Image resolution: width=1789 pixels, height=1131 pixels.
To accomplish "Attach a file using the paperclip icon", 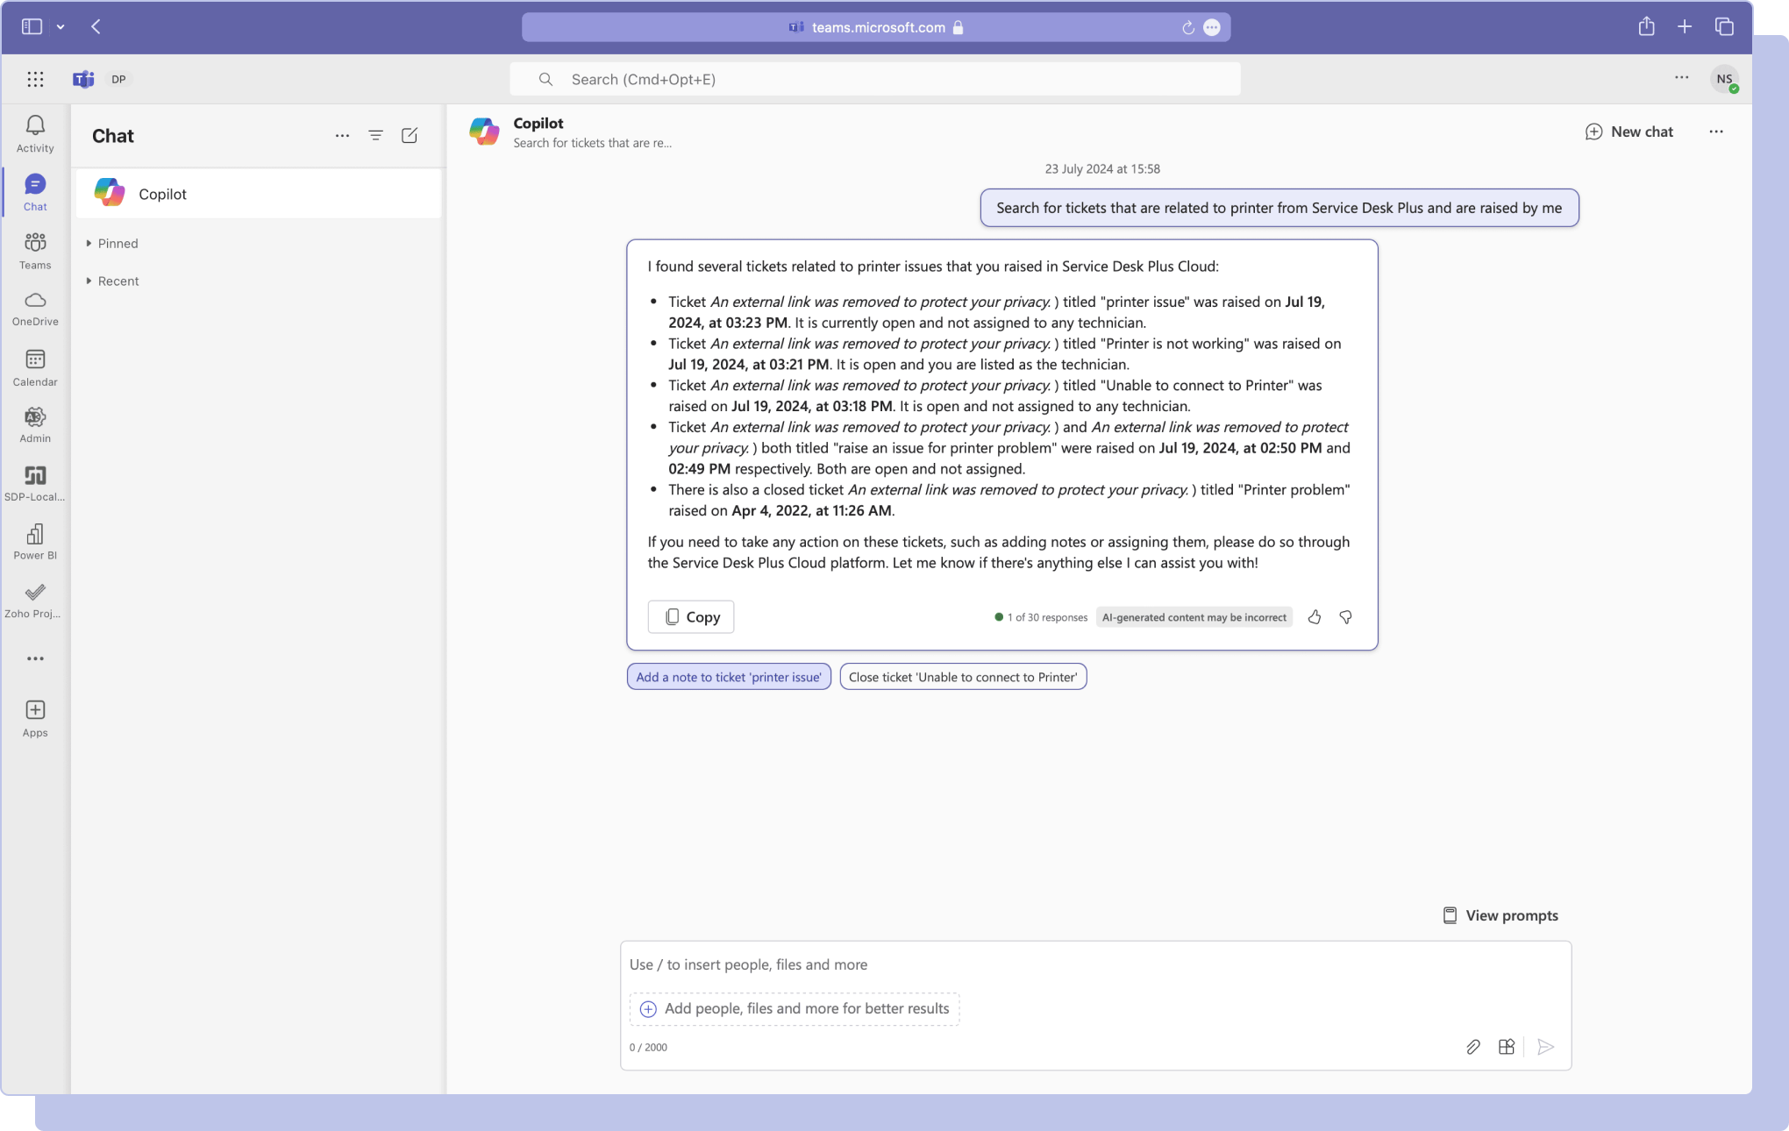I will [x=1472, y=1047].
